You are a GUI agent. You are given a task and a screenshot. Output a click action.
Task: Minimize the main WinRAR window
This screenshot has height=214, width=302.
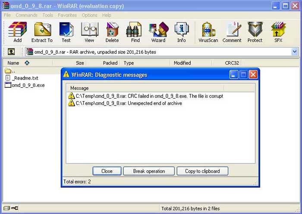click(x=276, y=6)
